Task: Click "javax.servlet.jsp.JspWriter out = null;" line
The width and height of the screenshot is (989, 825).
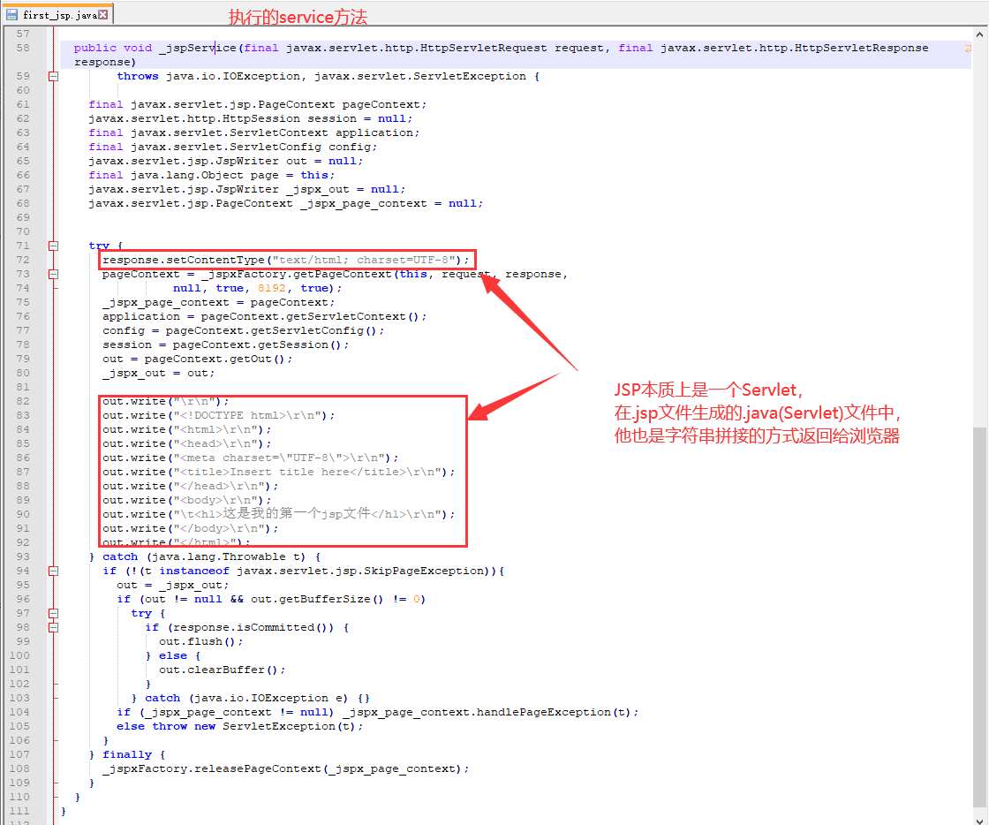Action: (226, 161)
